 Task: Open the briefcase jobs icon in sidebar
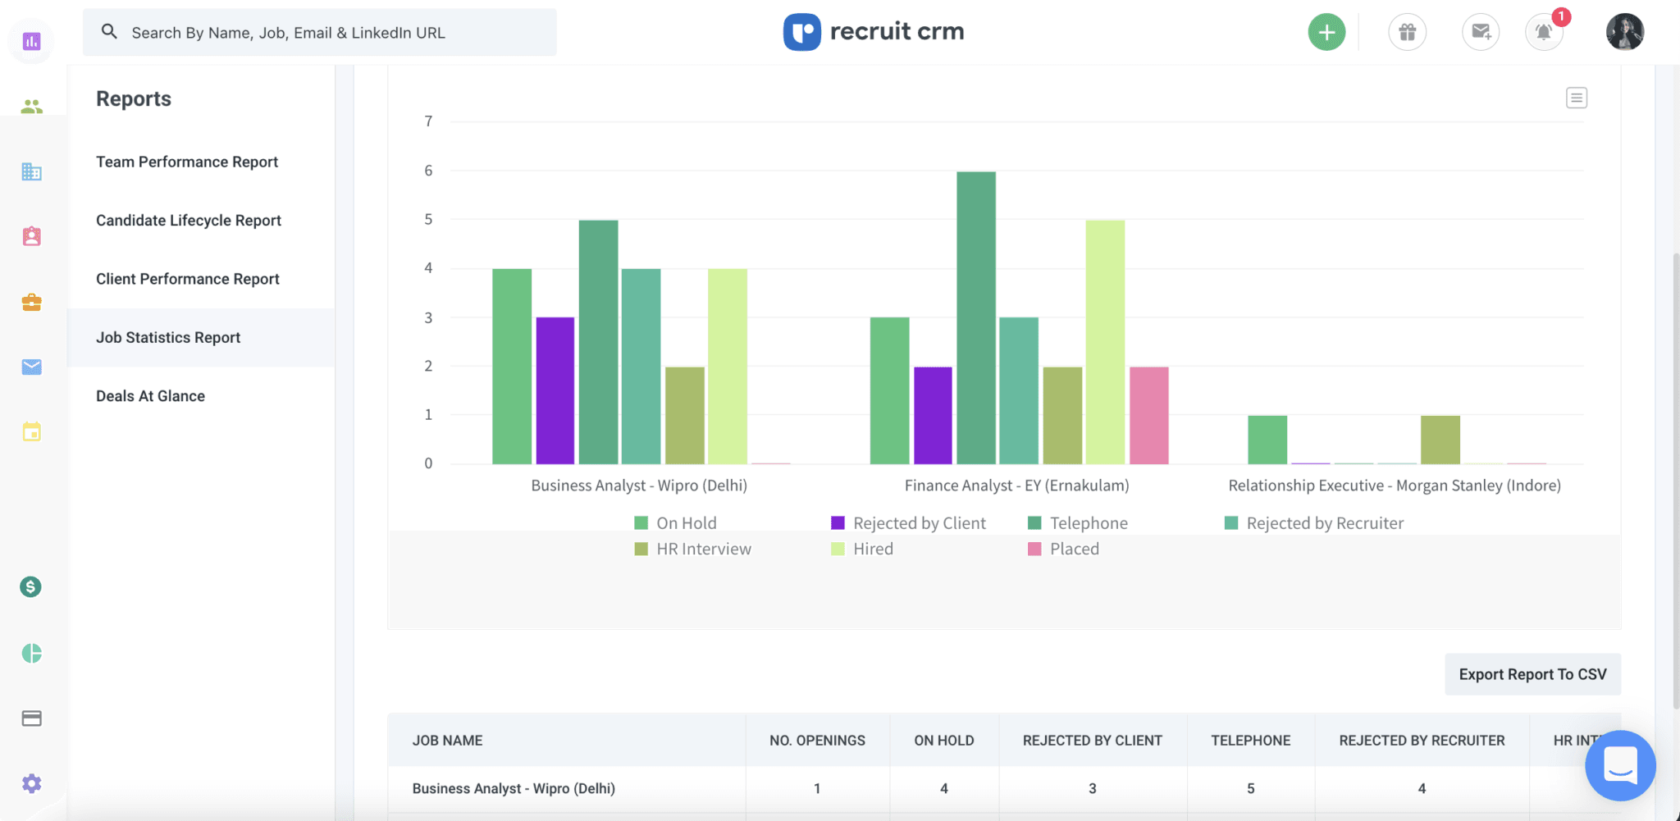click(x=31, y=303)
